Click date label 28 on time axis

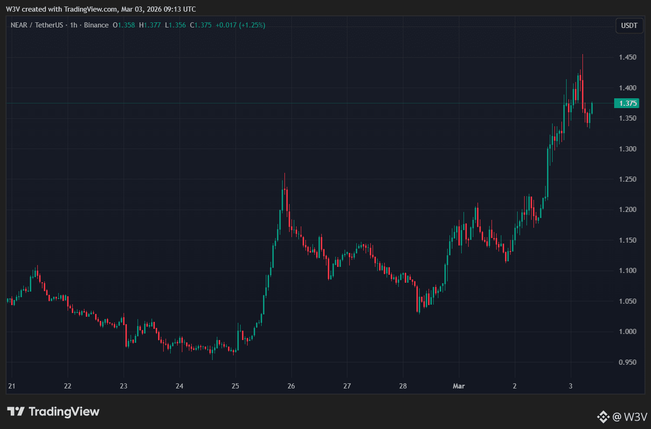(403, 386)
